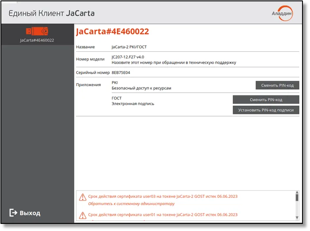Click the user01 certificate expiry message
Screen dimensions: 310x231
(x=163, y=215)
